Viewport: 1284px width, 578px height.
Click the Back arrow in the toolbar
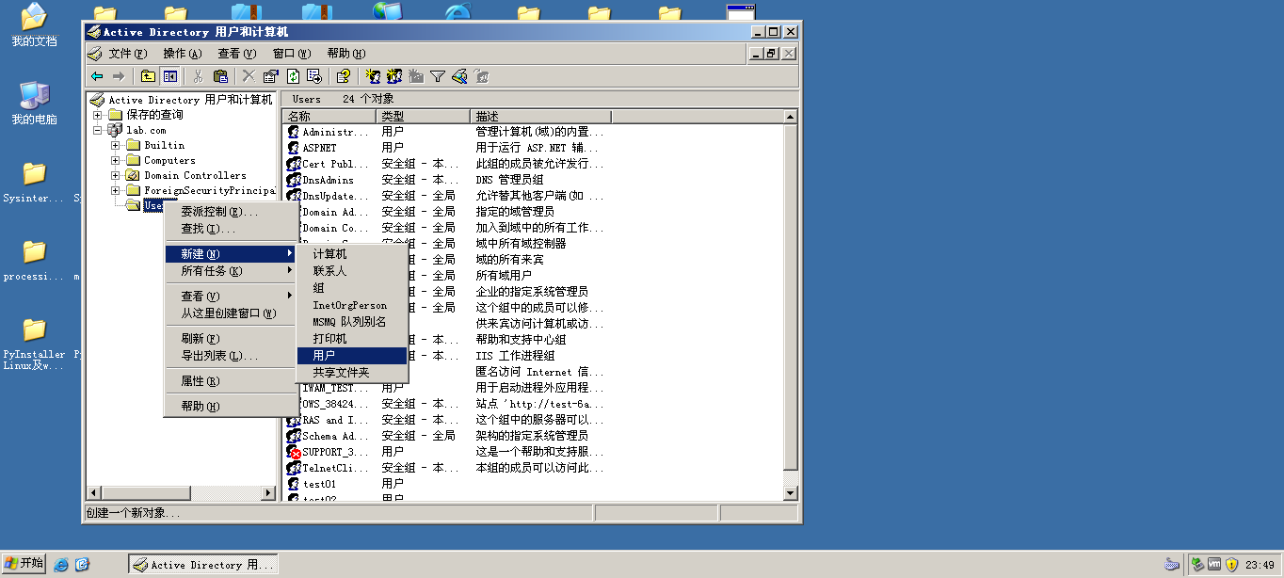click(97, 76)
